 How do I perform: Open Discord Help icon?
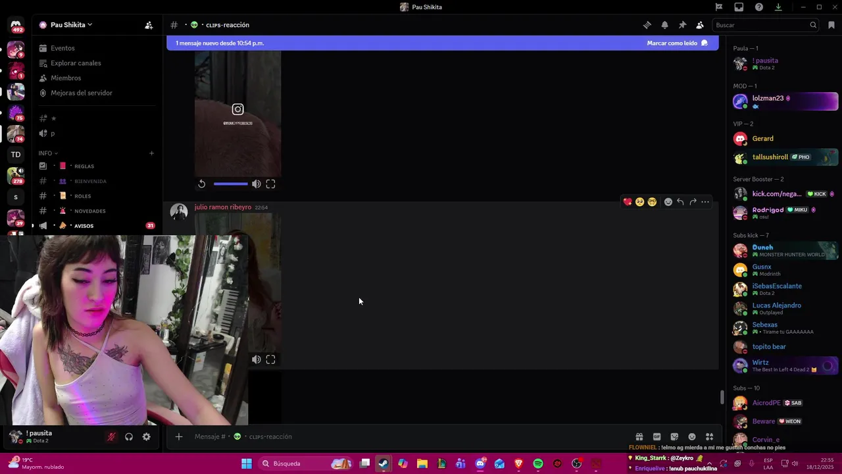tap(759, 7)
